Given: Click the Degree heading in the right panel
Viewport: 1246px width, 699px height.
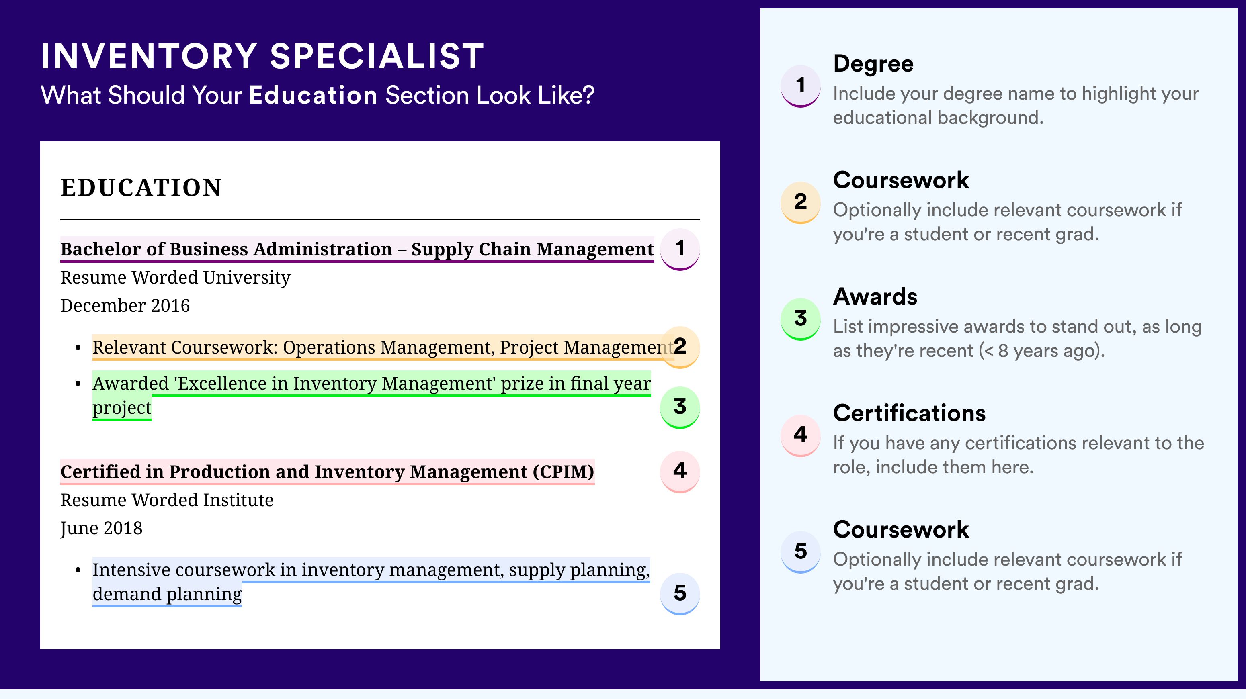Looking at the screenshot, I should point(873,64).
